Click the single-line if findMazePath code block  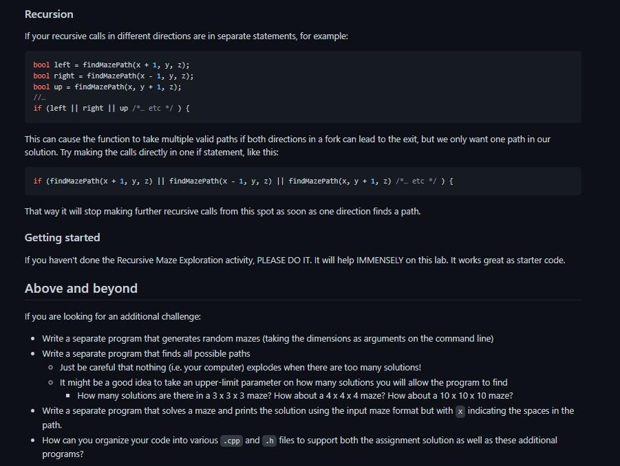(303, 181)
